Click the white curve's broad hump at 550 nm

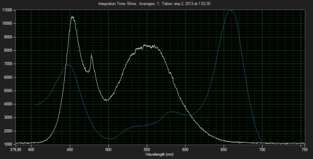(146, 46)
